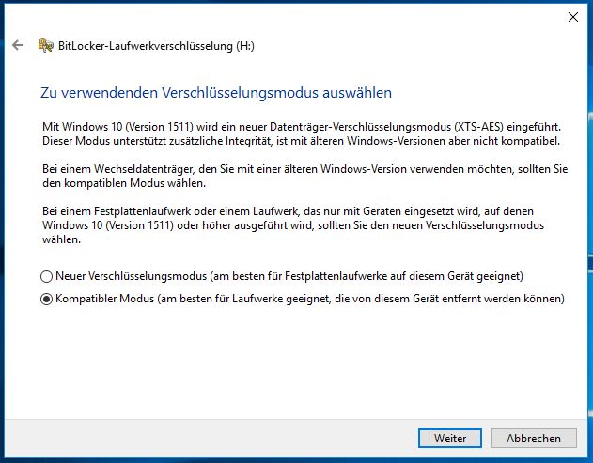Go back with the arrow icon
Image resolution: width=593 pixels, height=463 pixels.
(x=18, y=45)
